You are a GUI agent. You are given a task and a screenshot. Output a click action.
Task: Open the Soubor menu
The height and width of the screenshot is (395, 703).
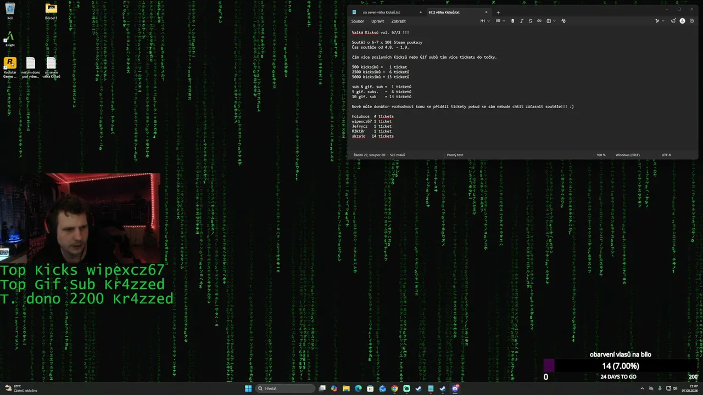pyautogui.click(x=358, y=21)
